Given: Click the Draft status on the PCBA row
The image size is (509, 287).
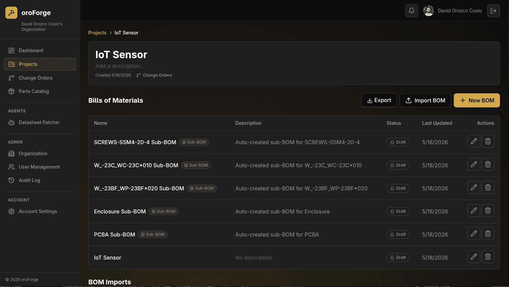Looking at the screenshot, I should pyautogui.click(x=398, y=234).
